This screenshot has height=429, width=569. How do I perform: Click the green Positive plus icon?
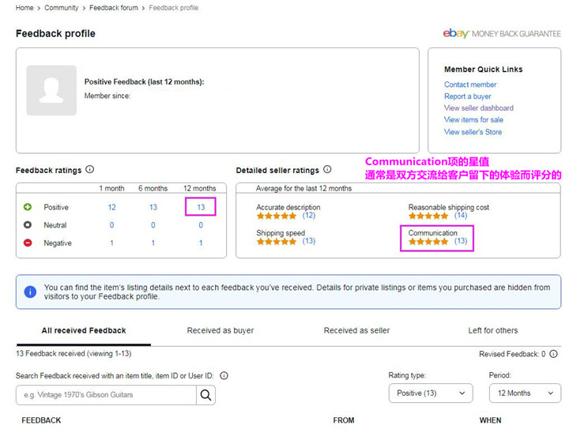tap(28, 207)
